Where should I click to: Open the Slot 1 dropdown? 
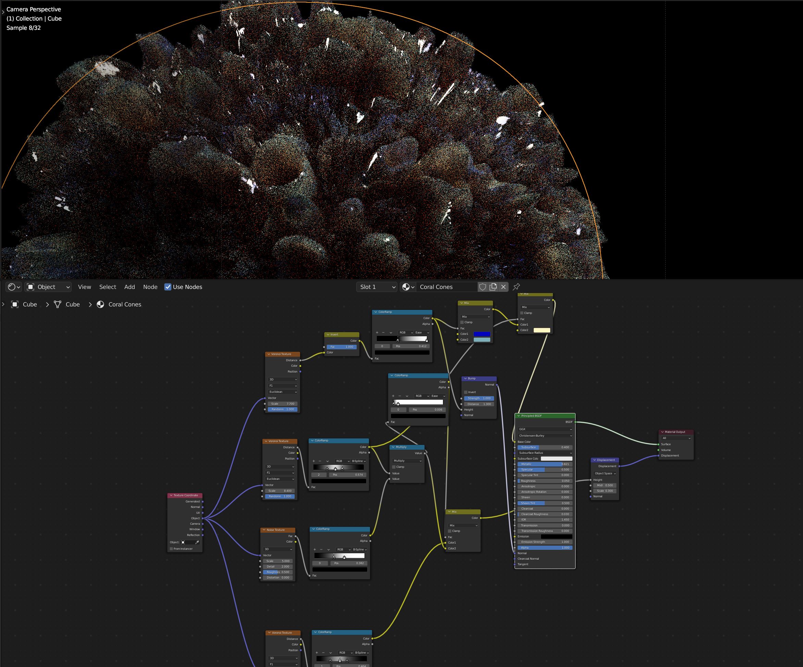(377, 287)
